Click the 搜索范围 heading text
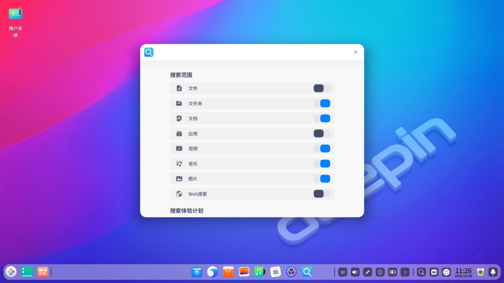The width and height of the screenshot is (504, 283). 181,75
